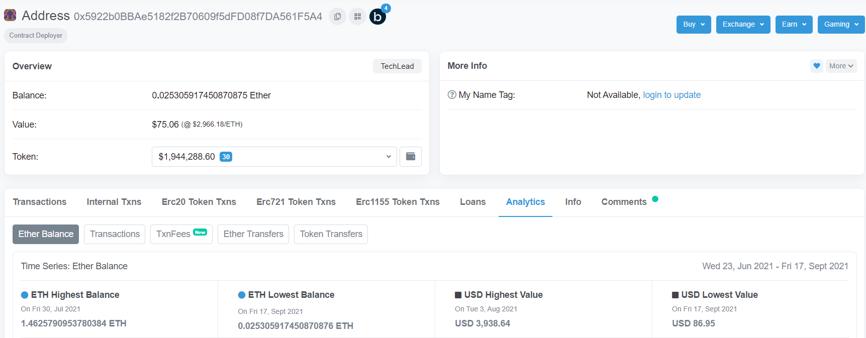This screenshot has width=866, height=338.
Task: Click the TechLead label badge
Action: 397,66
